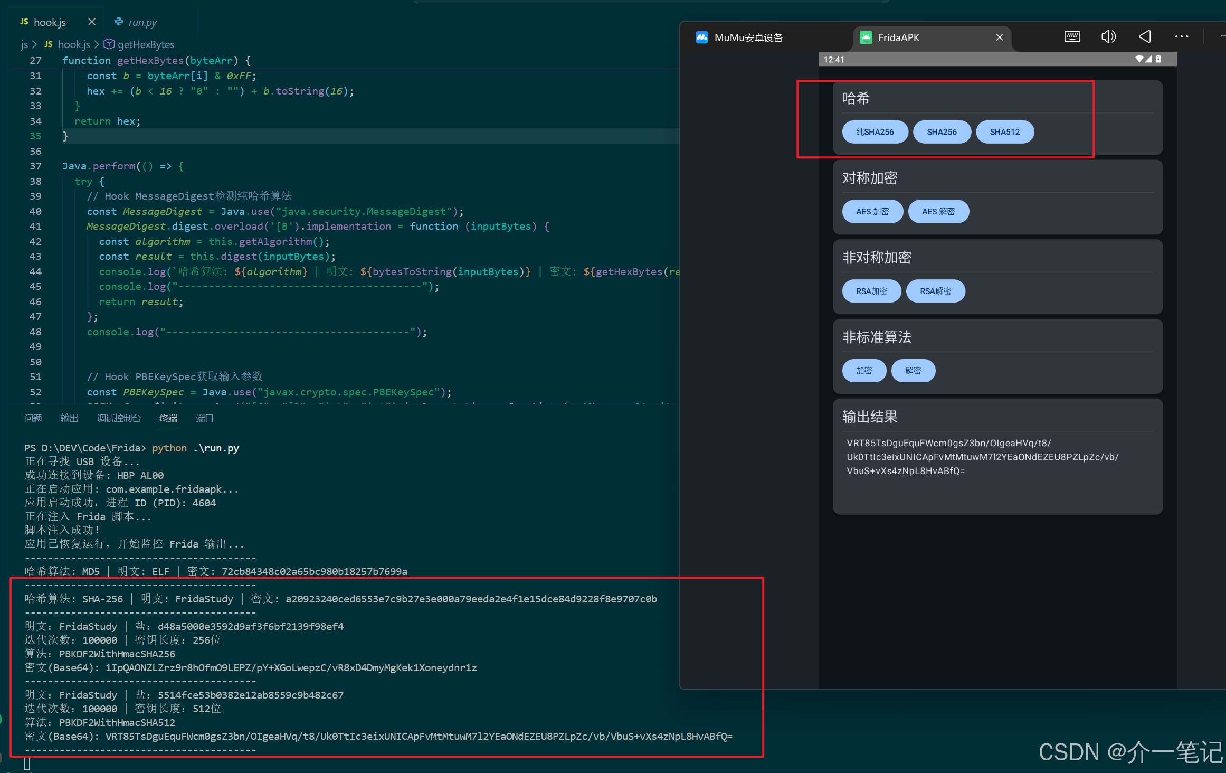This screenshot has width=1226, height=773.
Task: Open the MuMu keyboard icon
Action: click(1072, 36)
